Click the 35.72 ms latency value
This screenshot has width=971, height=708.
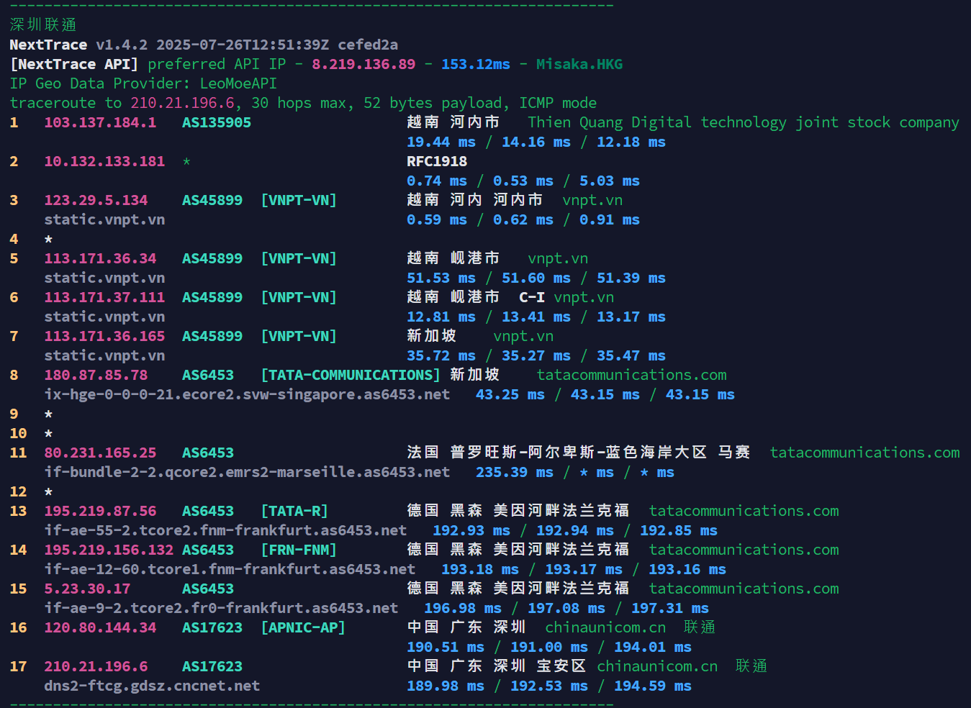[x=441, y=355]
